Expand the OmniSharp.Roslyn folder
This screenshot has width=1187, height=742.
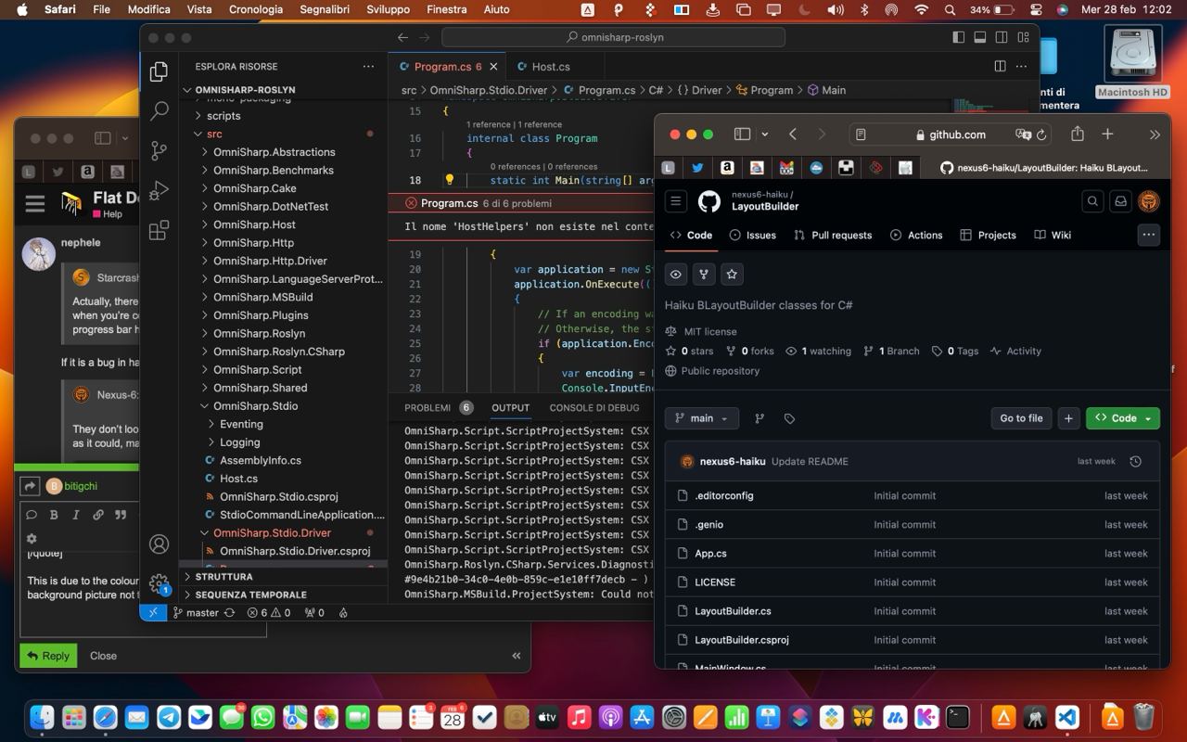click(259, 333)
